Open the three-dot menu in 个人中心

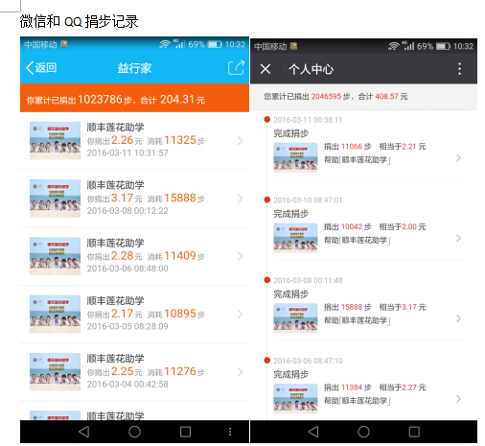[x=459, y=69]
